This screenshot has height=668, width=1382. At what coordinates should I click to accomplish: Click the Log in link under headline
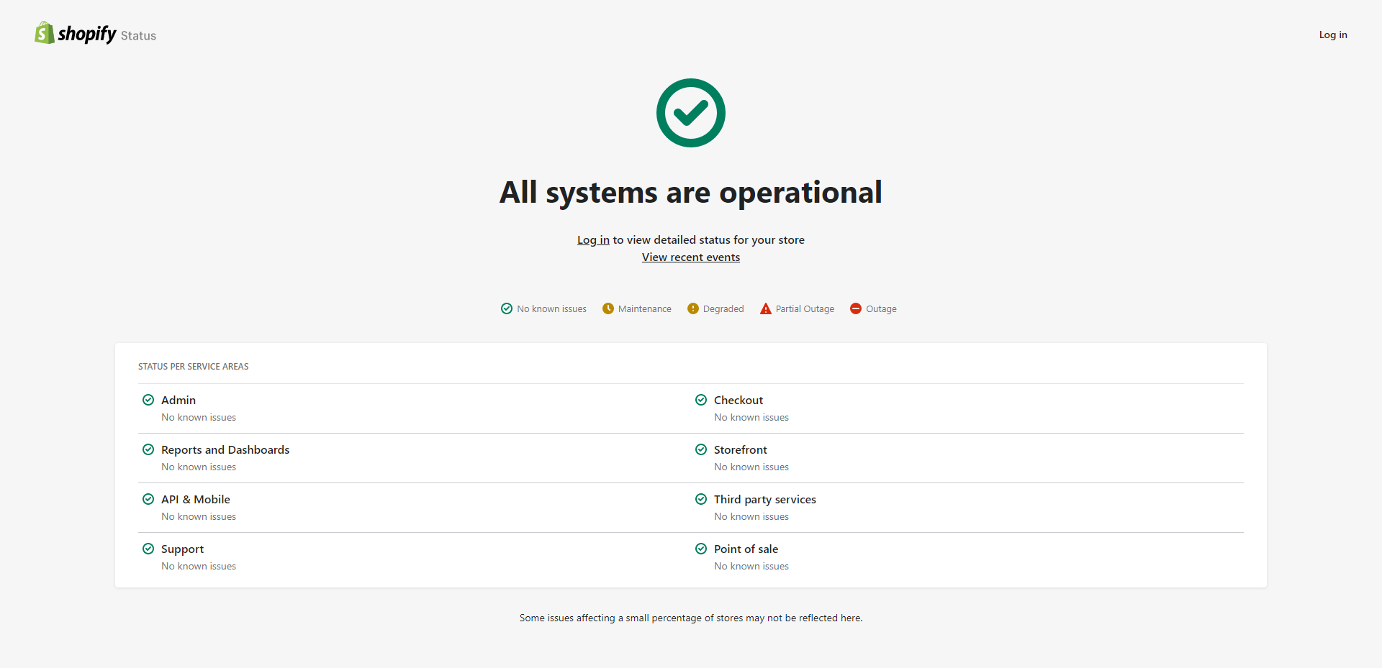tap(593, 240)
